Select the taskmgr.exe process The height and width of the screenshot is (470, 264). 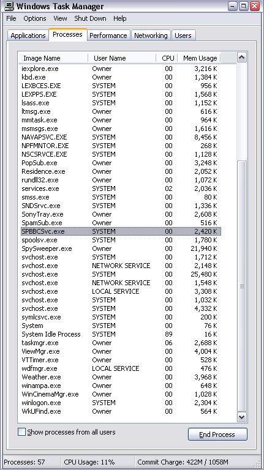121,343
